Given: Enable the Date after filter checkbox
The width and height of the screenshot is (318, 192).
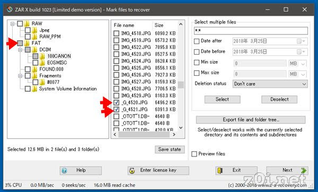Looking at the screenshot, I should pyautogui.click(x=197, y=41).
